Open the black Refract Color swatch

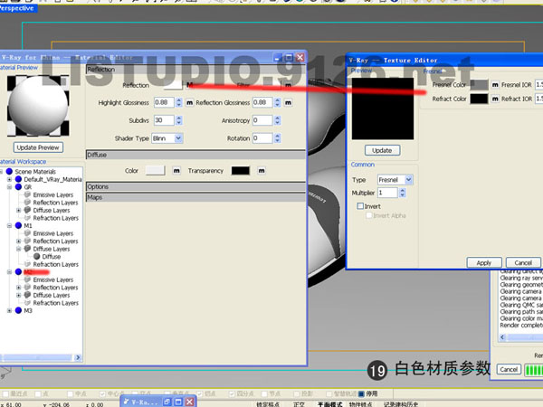click(x=480, y=99)
